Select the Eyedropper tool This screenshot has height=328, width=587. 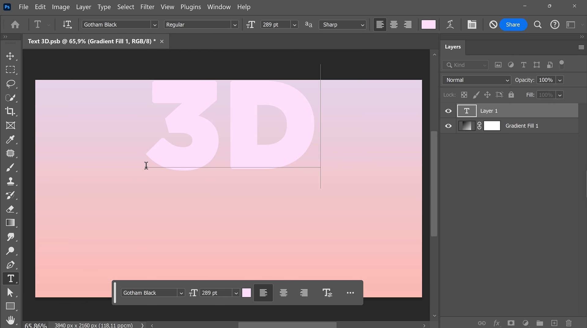(10, 139)
